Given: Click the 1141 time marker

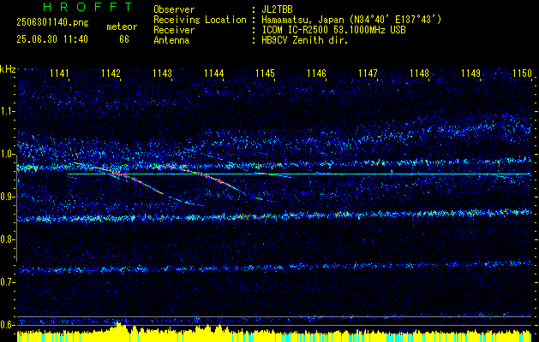Looking at the screenshot, I should point(59,73).
